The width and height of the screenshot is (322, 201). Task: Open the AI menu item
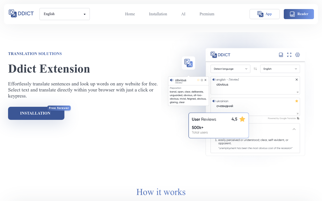tap(183, 14)
